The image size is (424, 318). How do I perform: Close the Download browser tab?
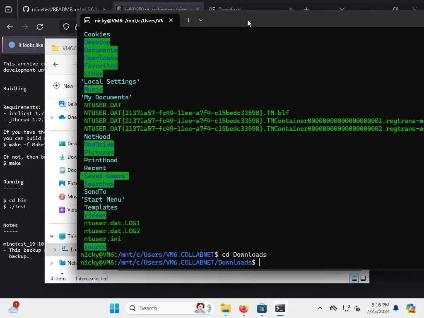click(290, 9)
